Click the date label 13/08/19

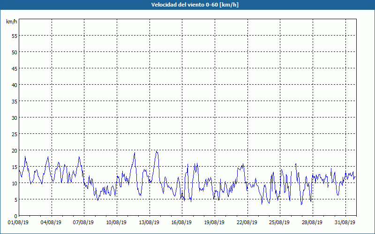click(149, 223)
